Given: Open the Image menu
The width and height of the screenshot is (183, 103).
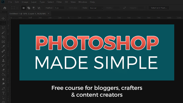Looking at the screenshot, I should [x=25, y=2].
